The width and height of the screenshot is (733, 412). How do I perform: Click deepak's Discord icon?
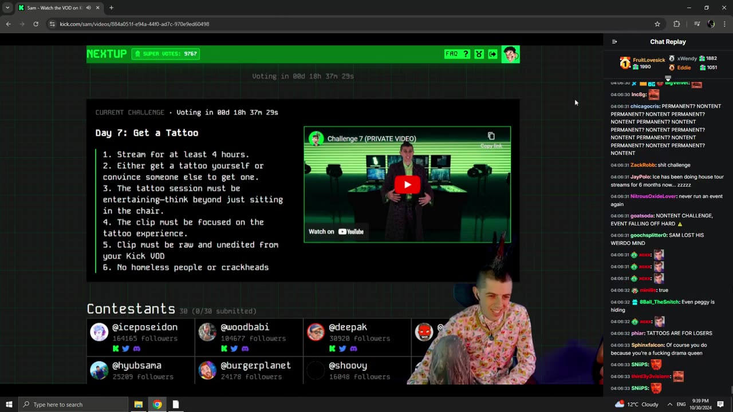click(353, 348)
